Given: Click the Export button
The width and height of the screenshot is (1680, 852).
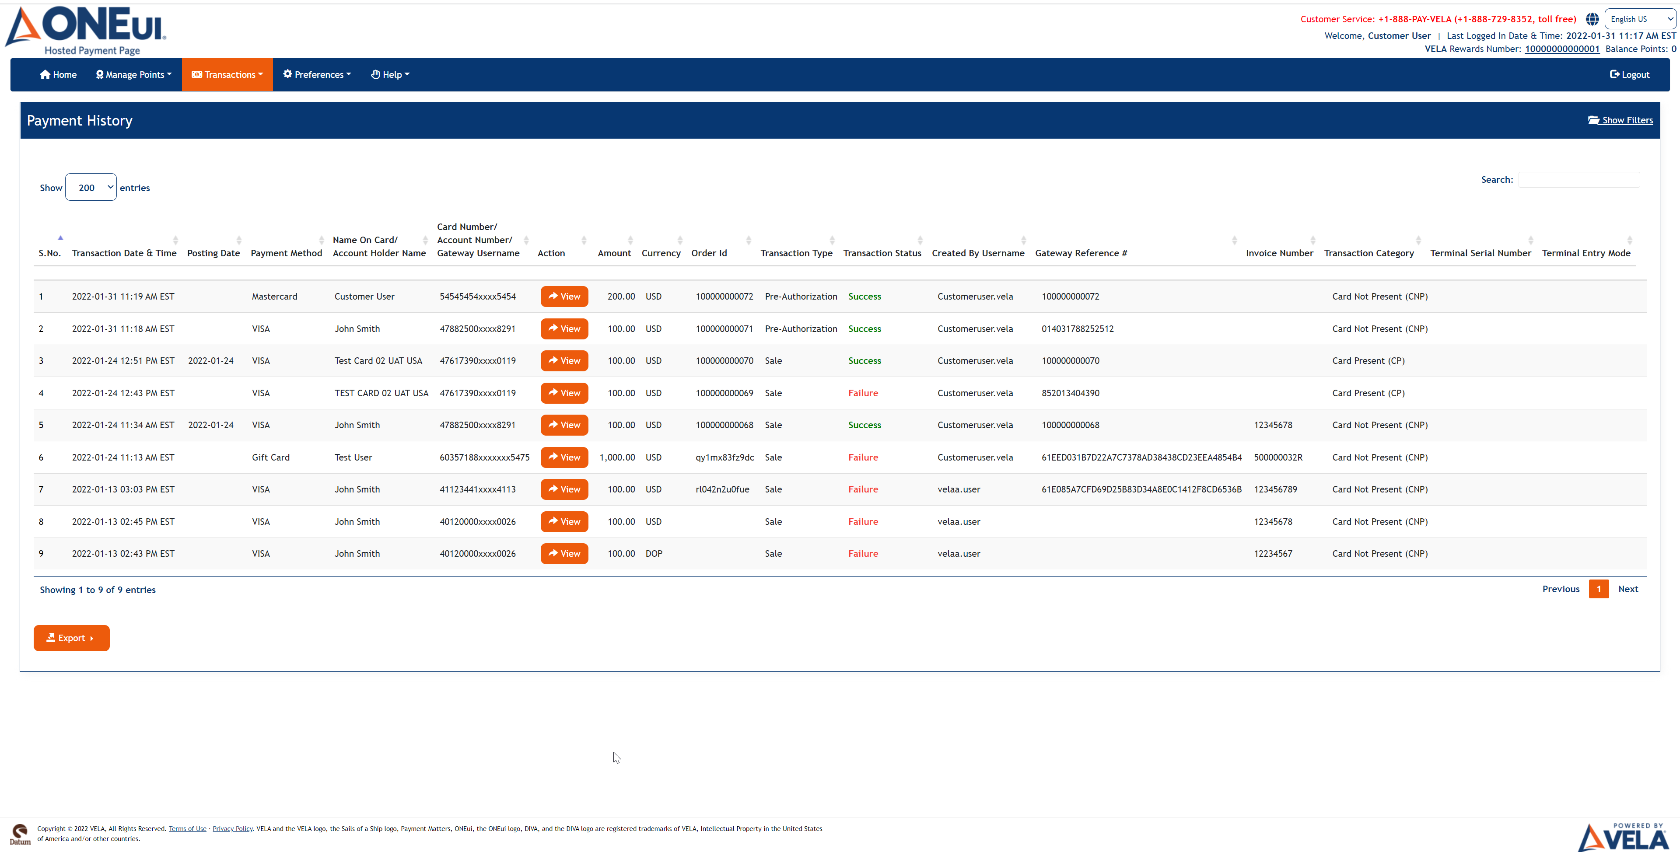Looking at the screenshot, I should [72, 638].
